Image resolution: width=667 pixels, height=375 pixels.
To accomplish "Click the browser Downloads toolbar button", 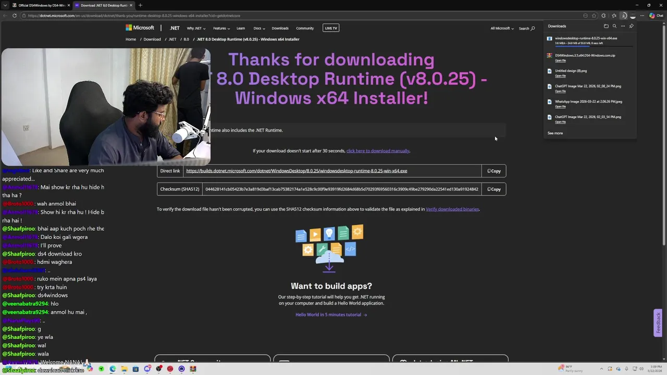I will tap(623, 16).
